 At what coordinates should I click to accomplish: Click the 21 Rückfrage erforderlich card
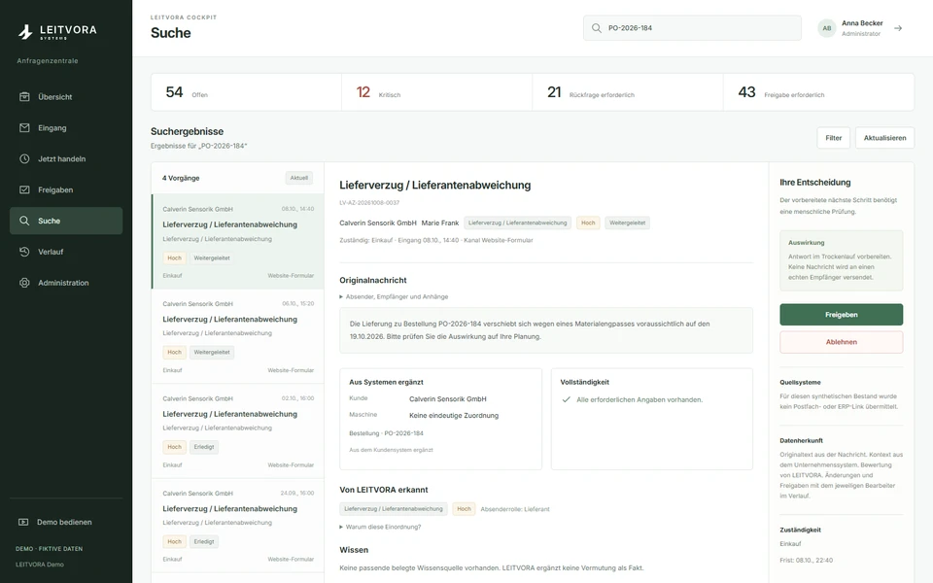(628, 92)
